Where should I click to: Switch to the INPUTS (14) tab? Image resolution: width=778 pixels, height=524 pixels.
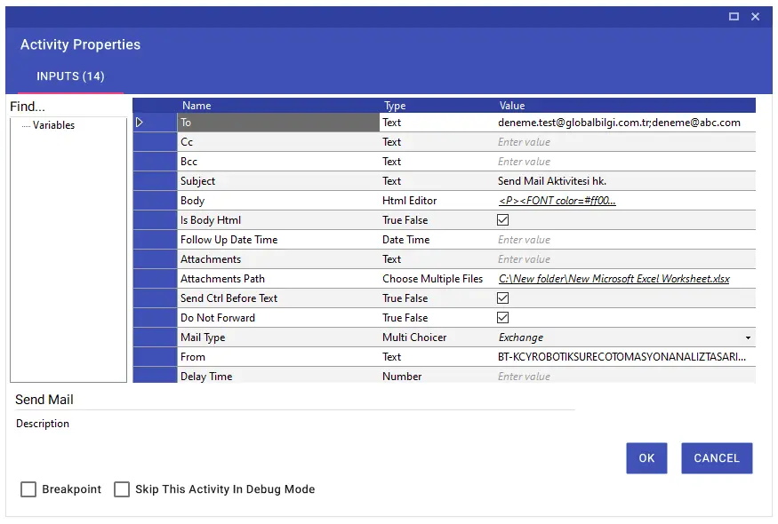tap(70, 76)
